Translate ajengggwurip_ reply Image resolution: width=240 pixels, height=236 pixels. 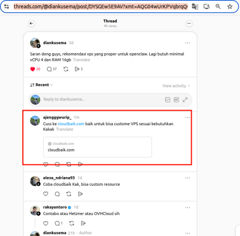pos(65,129)
